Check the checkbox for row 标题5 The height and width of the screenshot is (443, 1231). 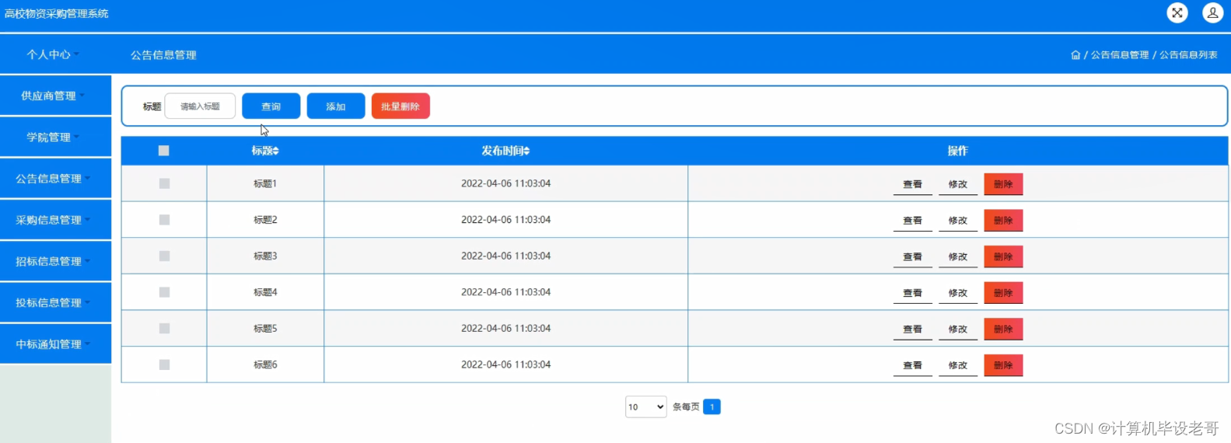pyautogui.click(x=164, y=328)
